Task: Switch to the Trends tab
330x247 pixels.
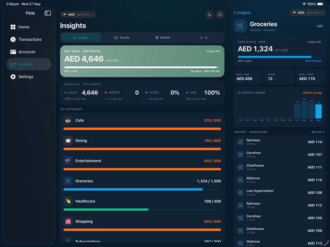Action: coord(122,37)
